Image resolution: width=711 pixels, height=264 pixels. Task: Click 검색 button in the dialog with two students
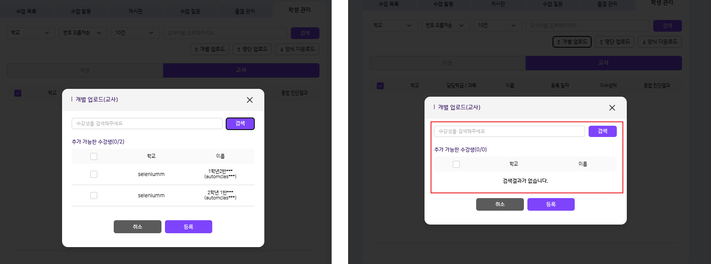(240, 124)
